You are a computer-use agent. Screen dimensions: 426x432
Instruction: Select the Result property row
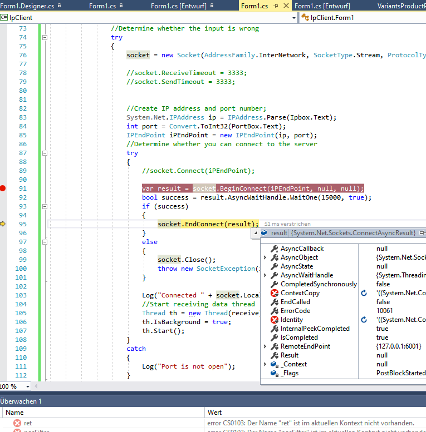[343, 355]
